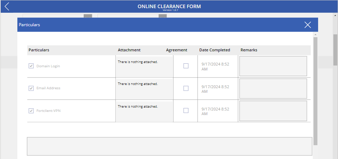Click the main page scrollbar thumb
This screenshot has width=338, height=159.
(335, 50)
